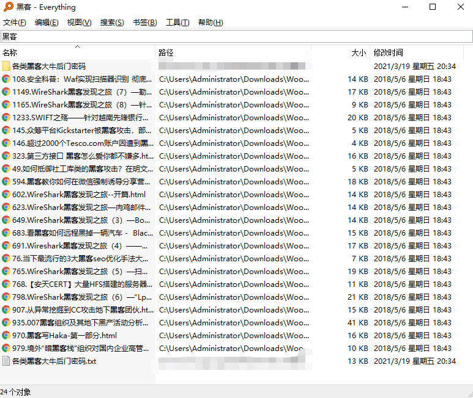Sort results by 大小 column header
Viewport: 473px width, 398px height.
click(x=341, y=52)
